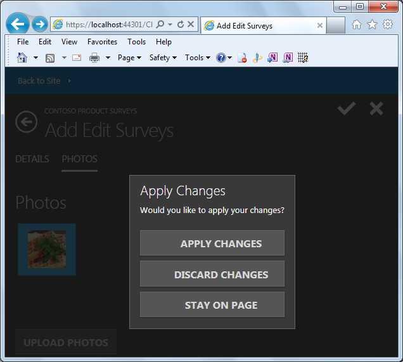Expand the Safety dropdown menu
Viewport: 403px width, 362px height.
pyautogui.click(x=163, y=58)
